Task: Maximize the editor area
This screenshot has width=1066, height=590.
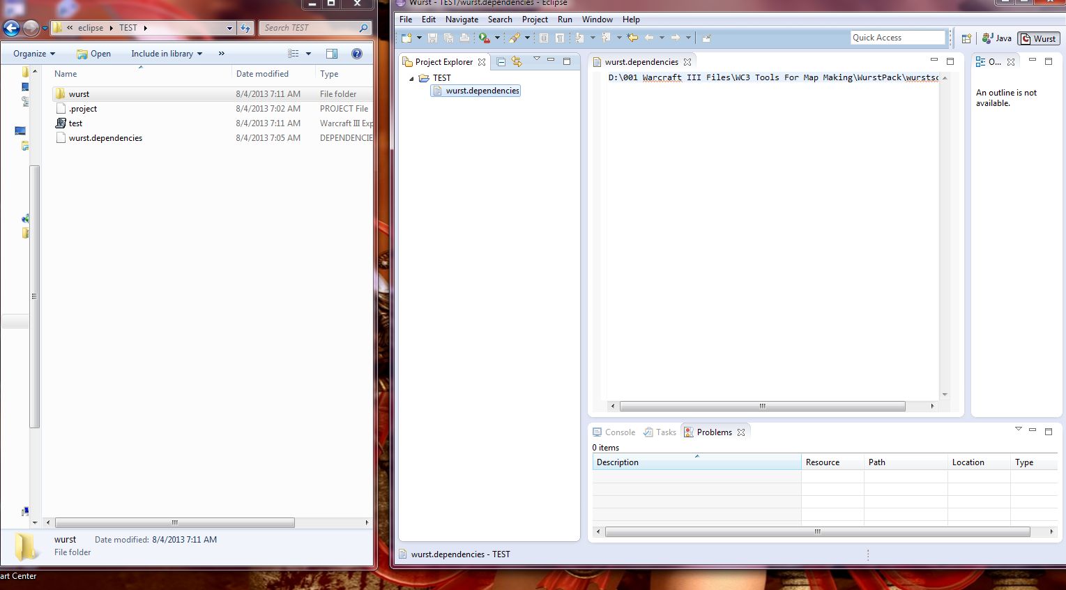Action: click(950, 61)
